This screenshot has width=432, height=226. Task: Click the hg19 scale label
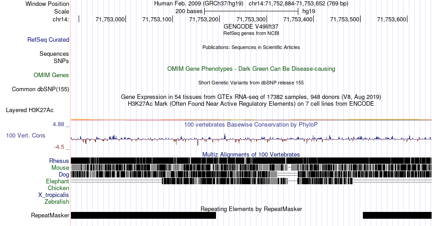(309, 11)
